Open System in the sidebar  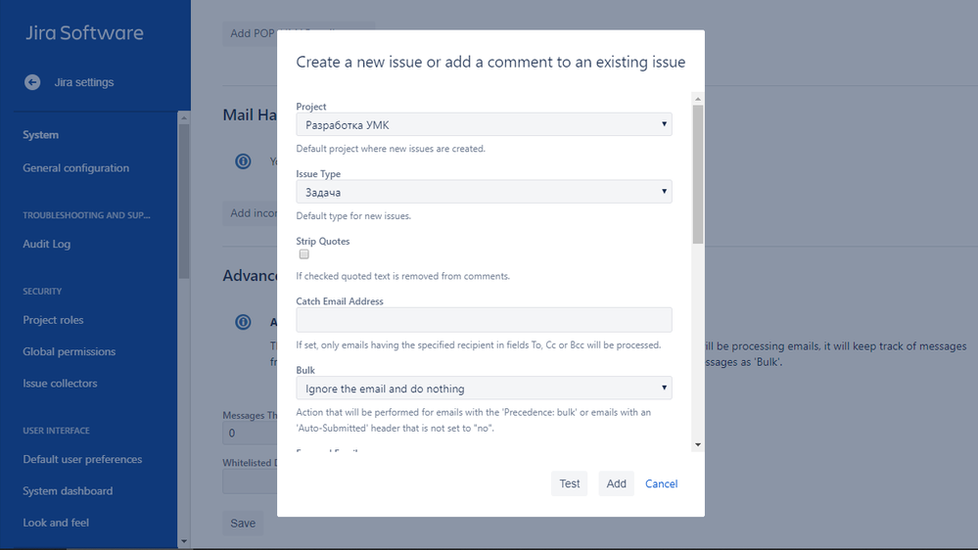(40, 135)
